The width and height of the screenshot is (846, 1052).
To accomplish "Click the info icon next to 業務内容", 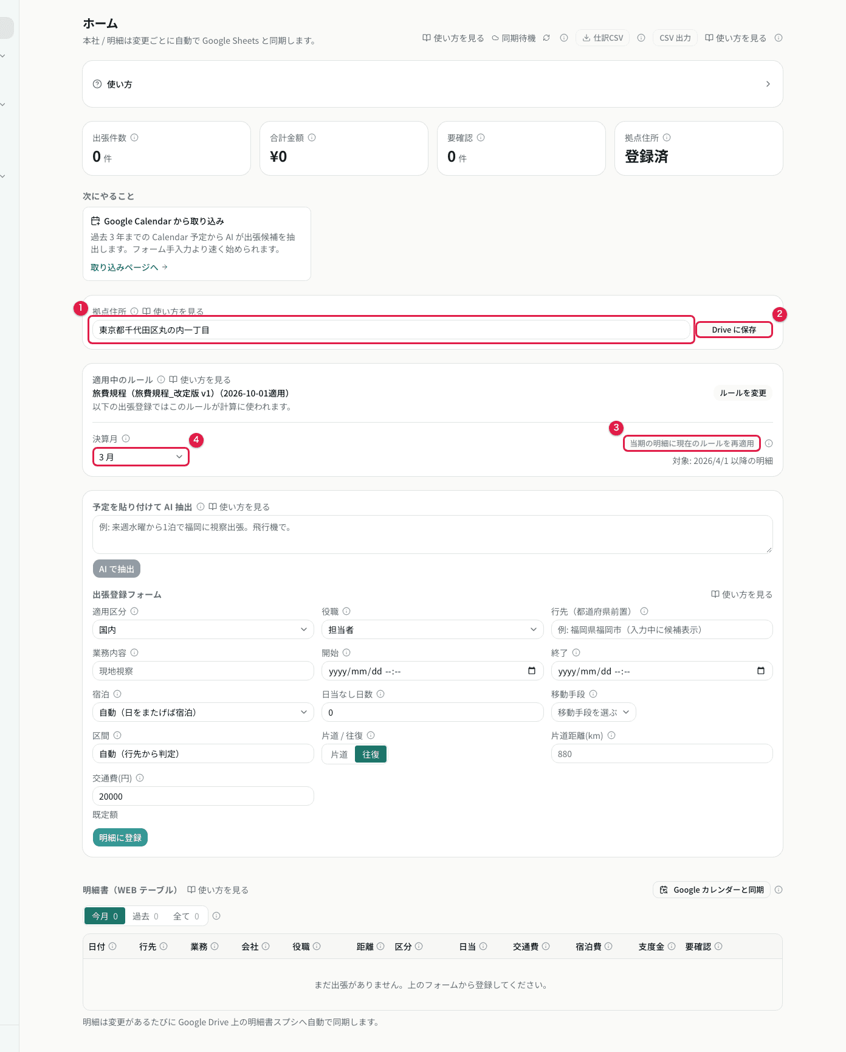I will click(134, 652).
